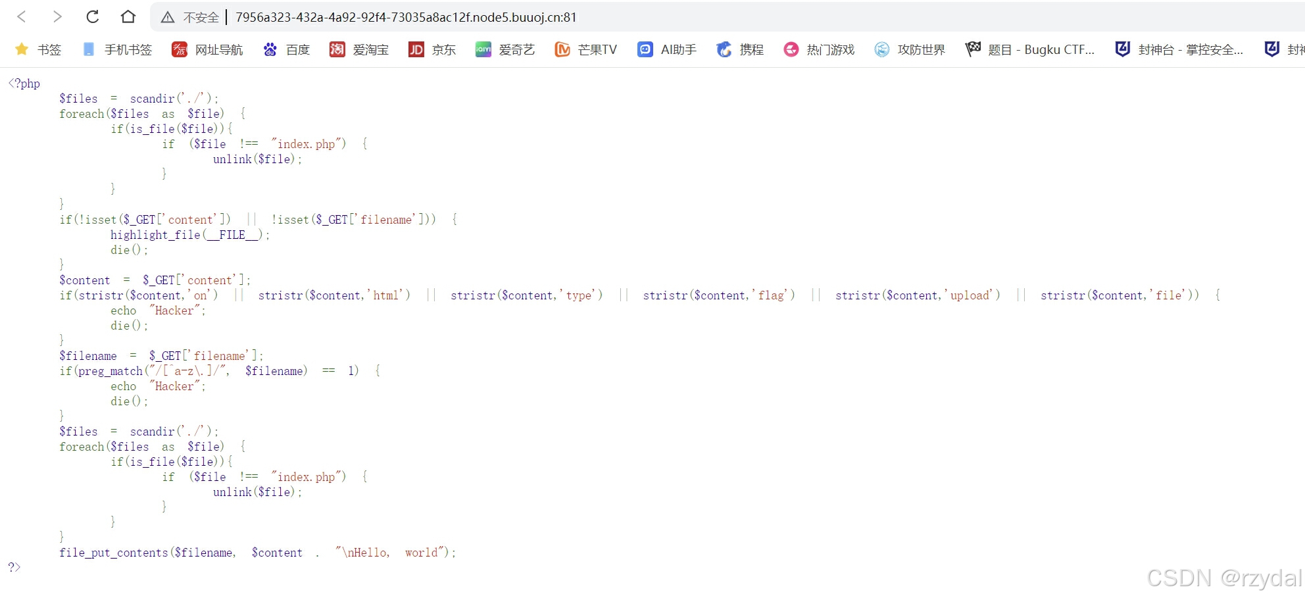Click the closing ?> tag

coord(14,567)
